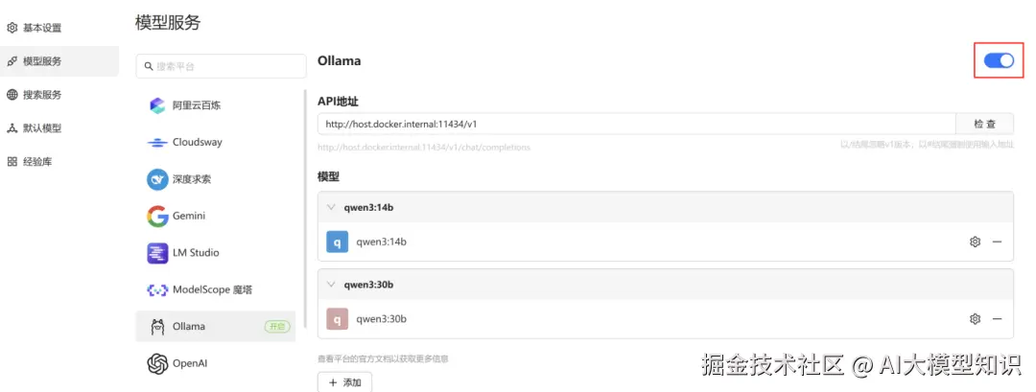Click the Ollama llama logo icon
Screen dimensions: 1036x392
click(157, 327)
